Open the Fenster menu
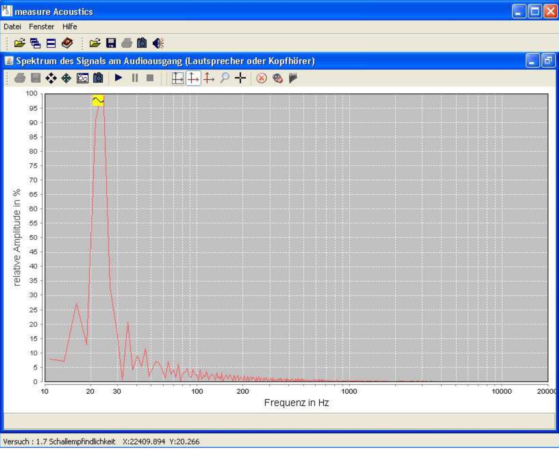Viewport: 559px width, 449px height. 41,27
